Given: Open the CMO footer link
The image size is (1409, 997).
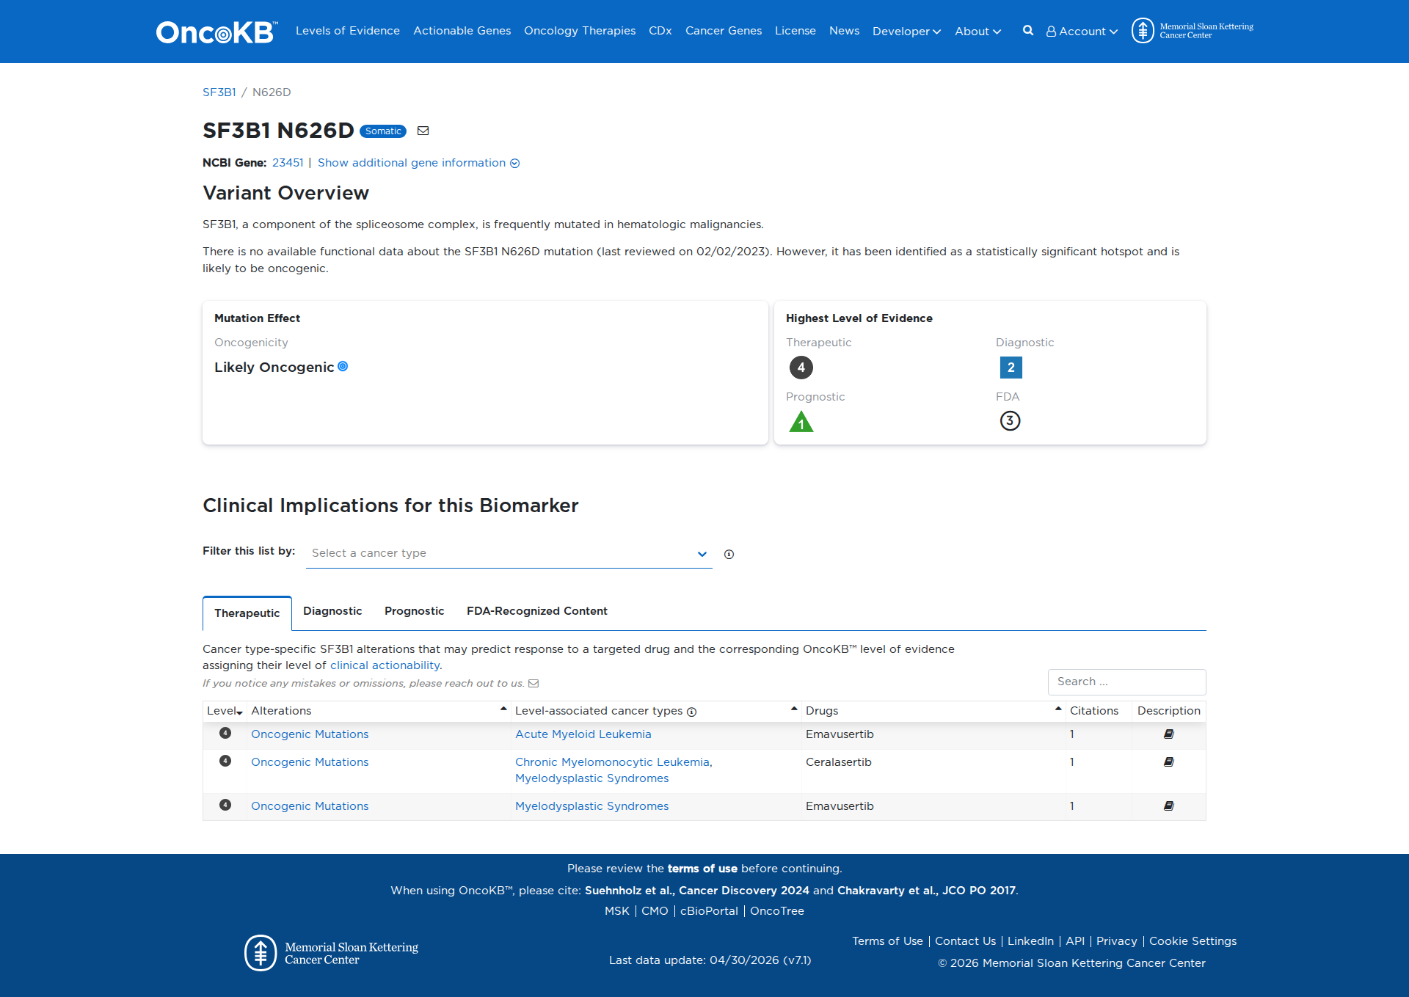Looking at the screenshot, I should coord(655,911).
